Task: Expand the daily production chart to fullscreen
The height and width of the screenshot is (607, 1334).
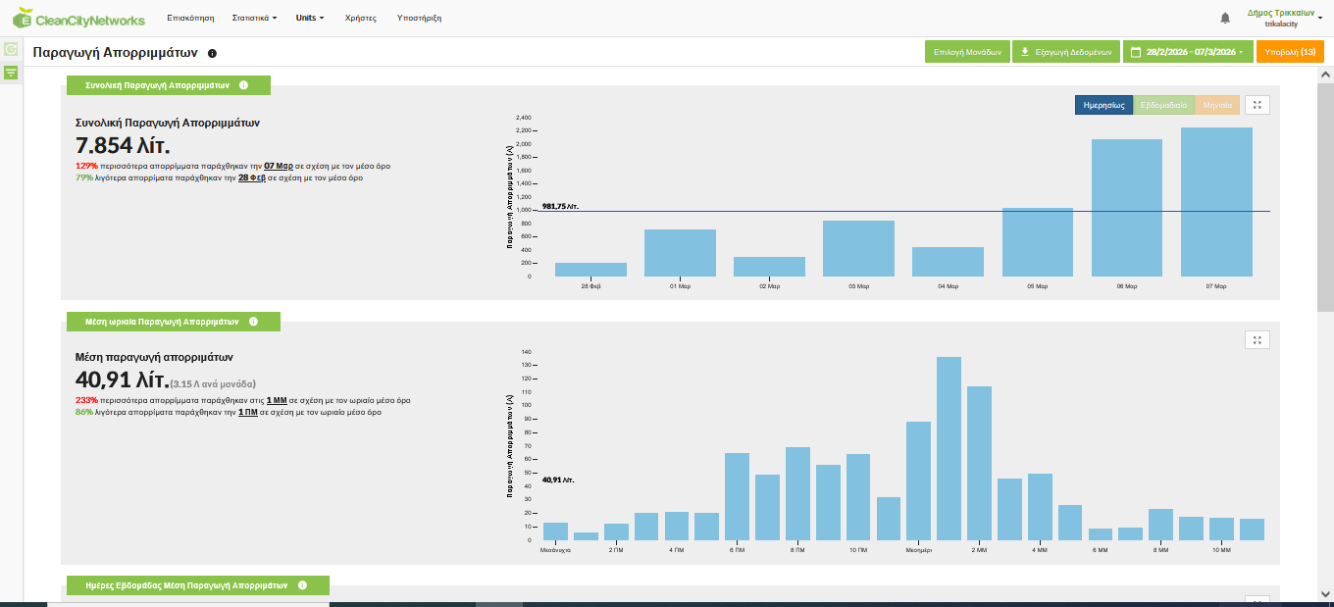Action: click(1257, 105)
